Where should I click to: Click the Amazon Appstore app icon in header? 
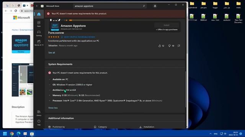[55, 27]
